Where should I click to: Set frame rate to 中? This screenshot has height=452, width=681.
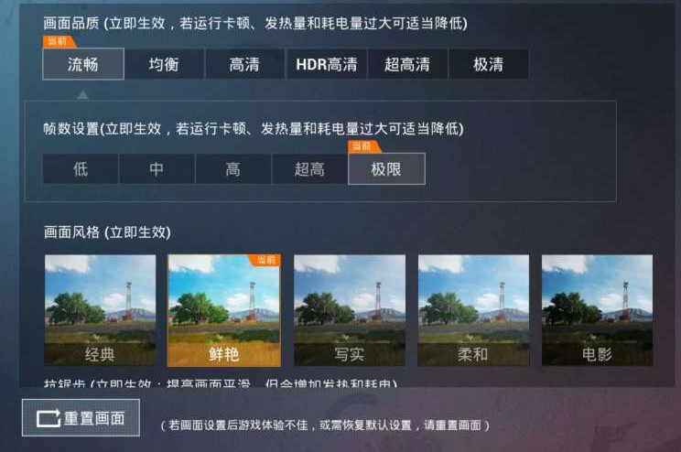point(157,169)
